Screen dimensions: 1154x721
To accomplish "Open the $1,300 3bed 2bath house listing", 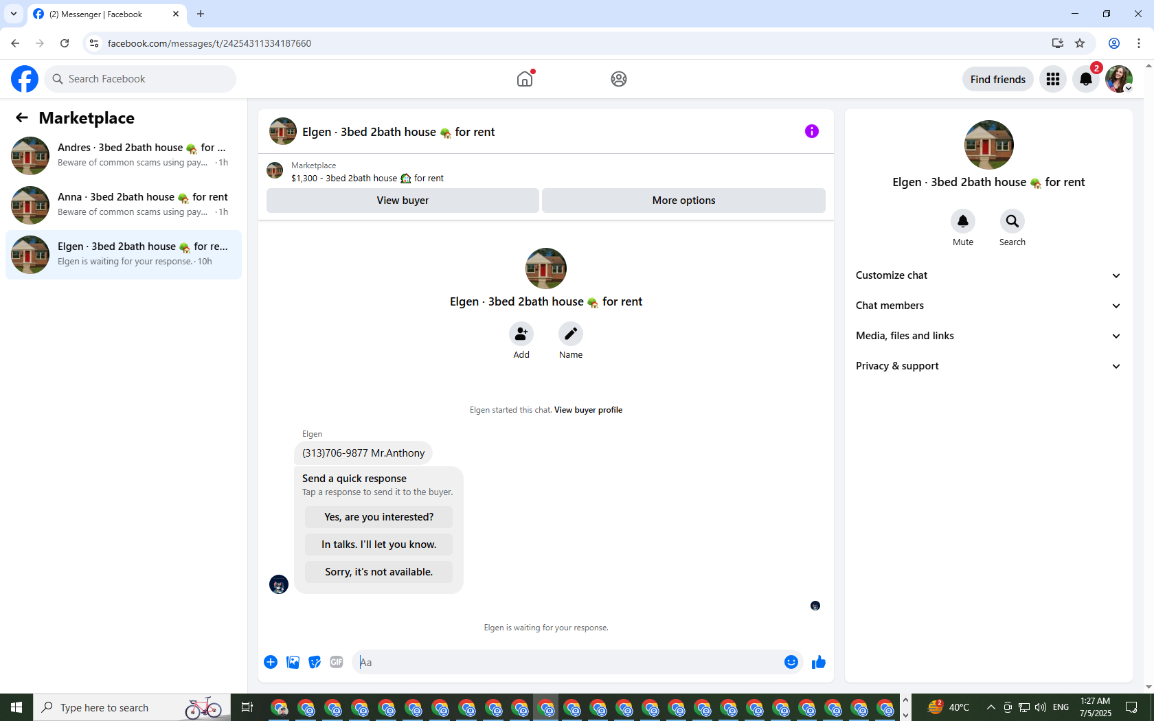I will point(367,179).
